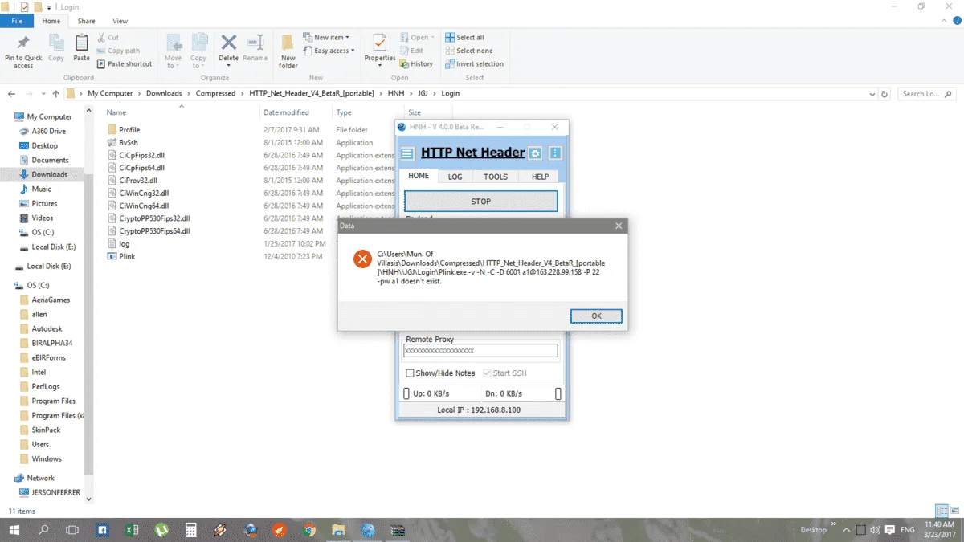Show hidden system tray icons

point(846,530)
